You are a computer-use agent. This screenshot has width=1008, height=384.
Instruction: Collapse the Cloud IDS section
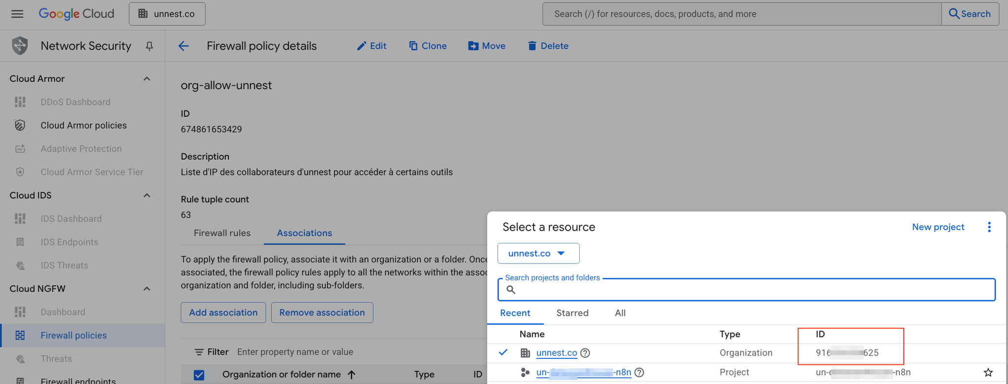(x=147, y=195)
